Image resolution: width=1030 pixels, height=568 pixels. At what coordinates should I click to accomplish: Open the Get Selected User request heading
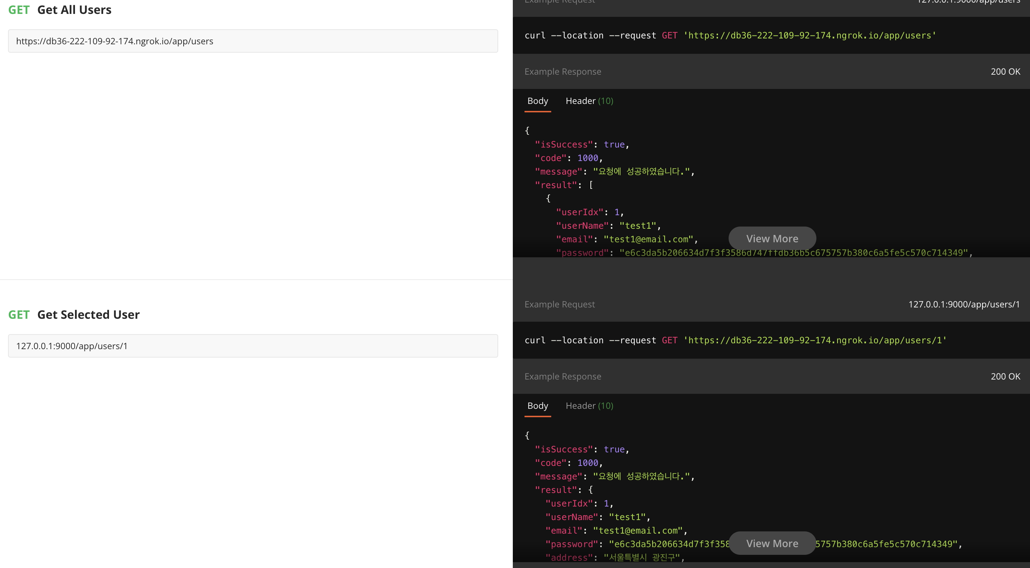[89, 314]
